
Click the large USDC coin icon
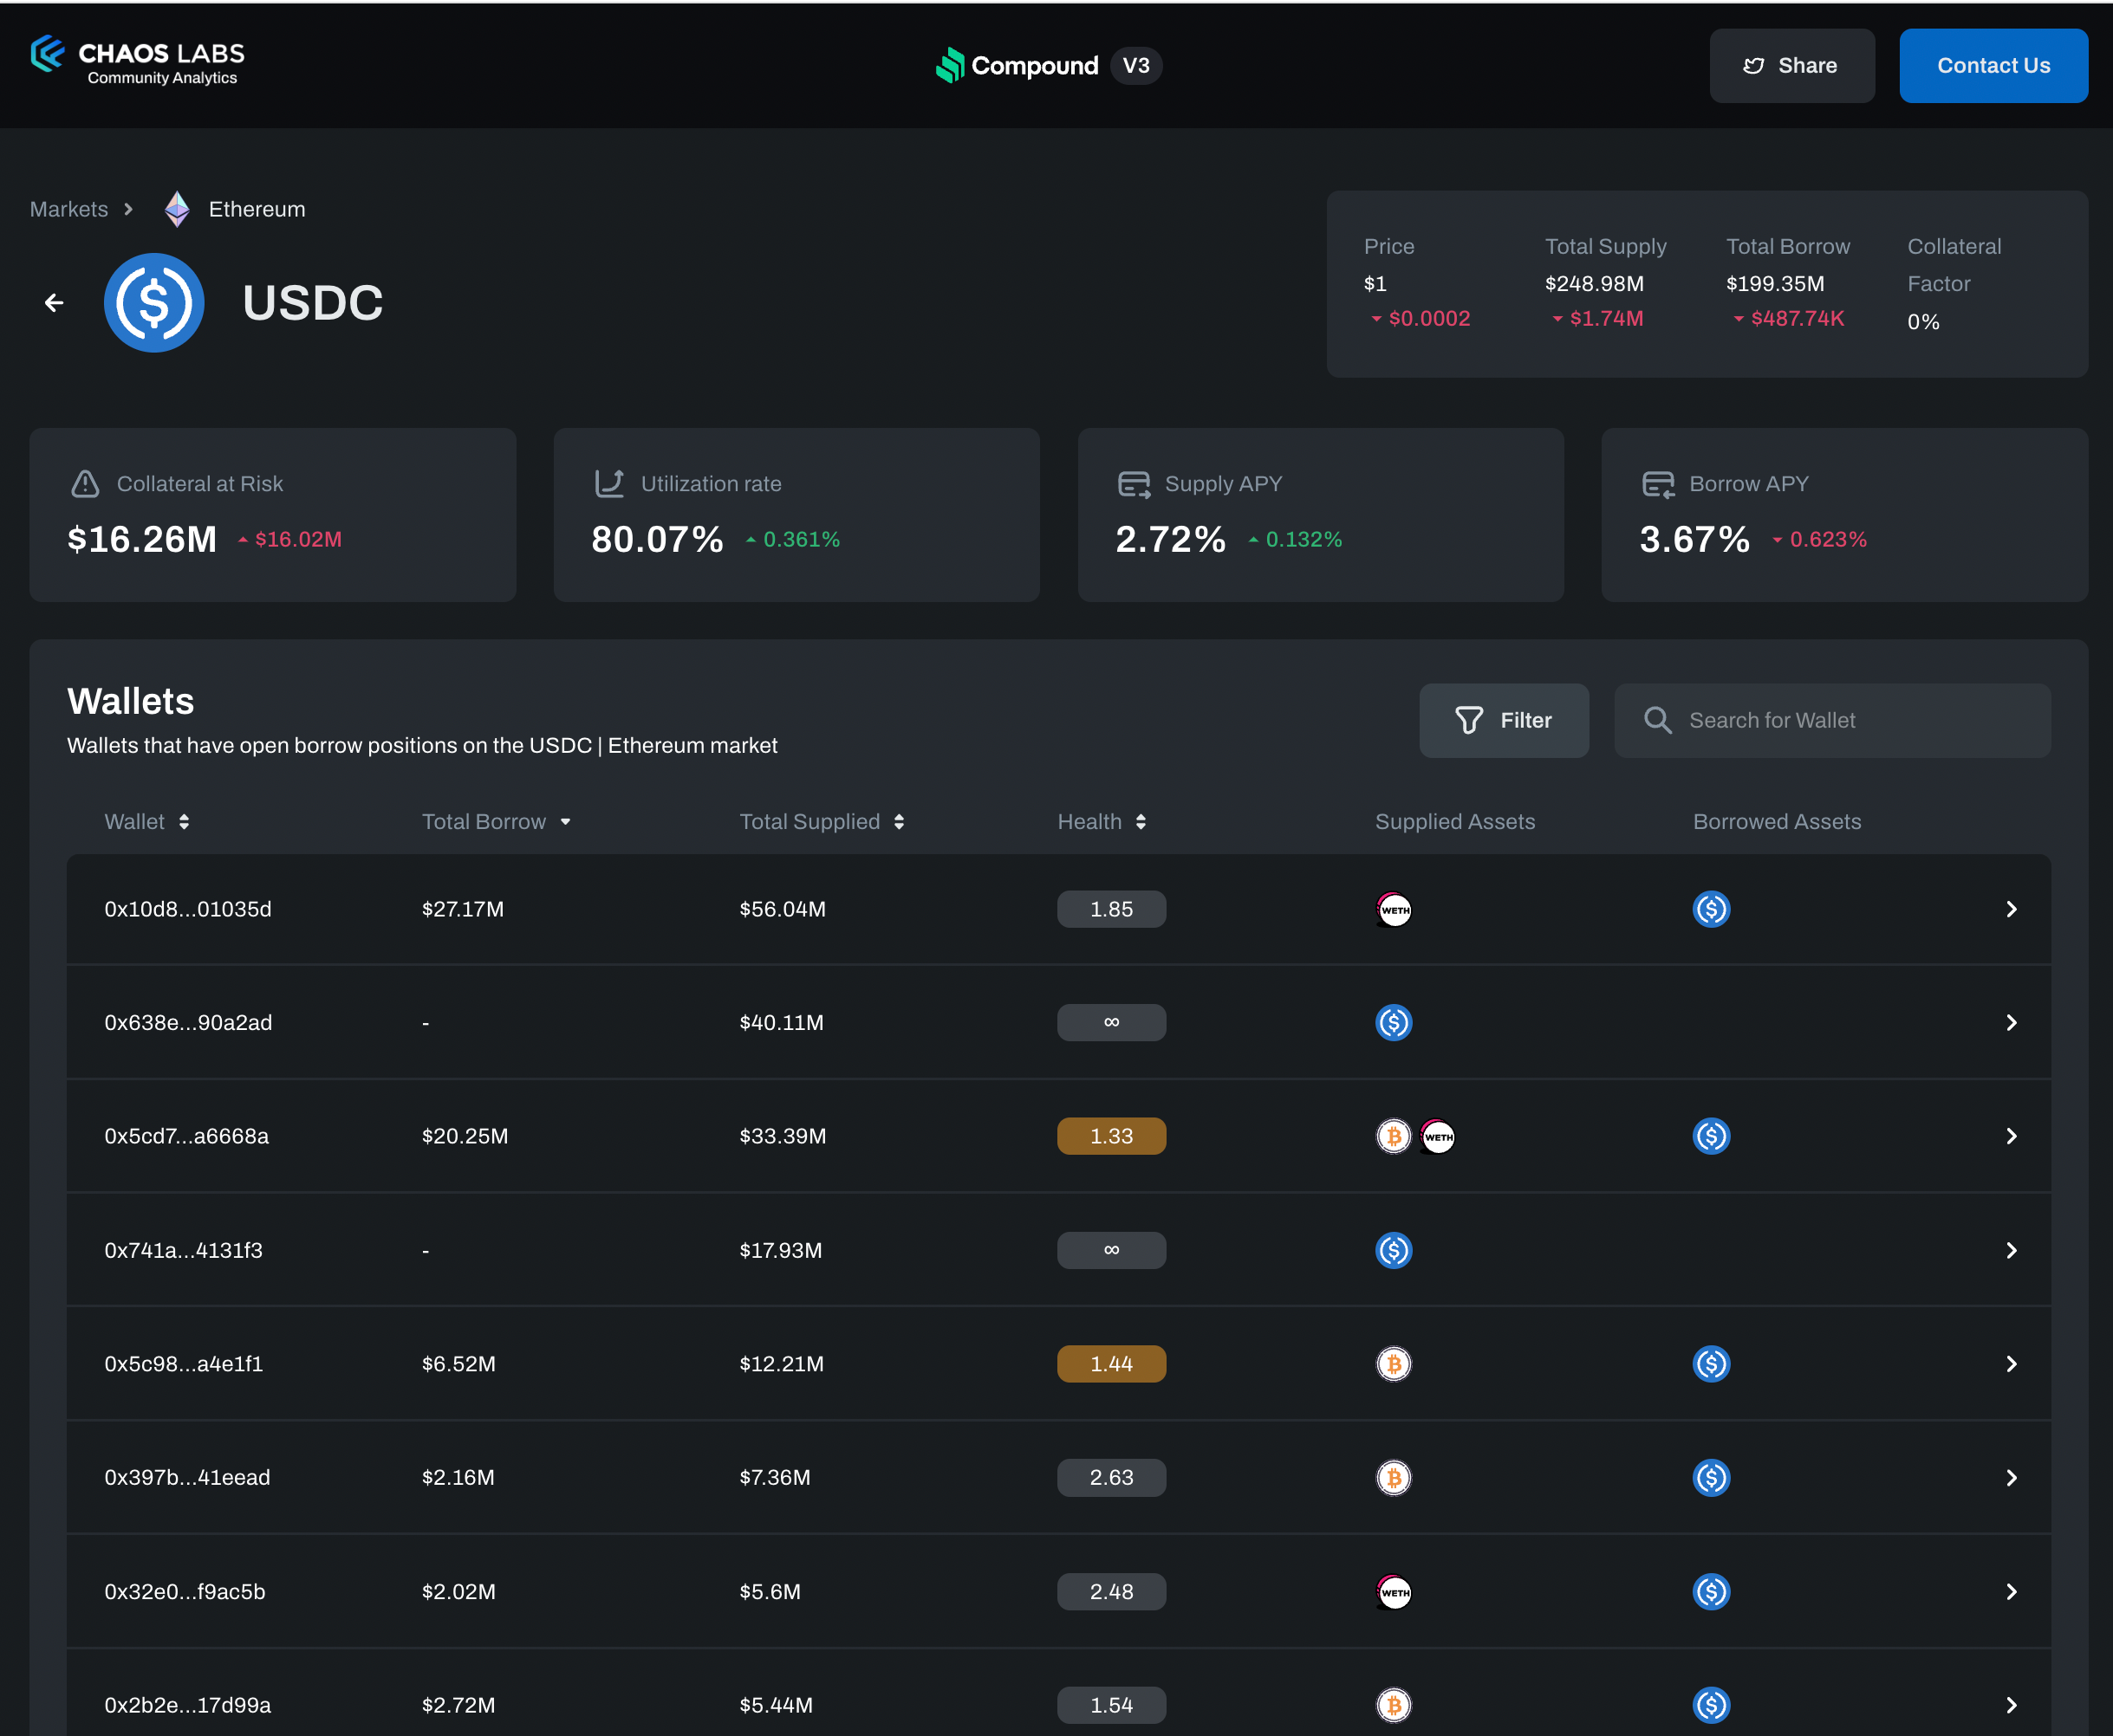pyautogui.click(x=154, y=302)
